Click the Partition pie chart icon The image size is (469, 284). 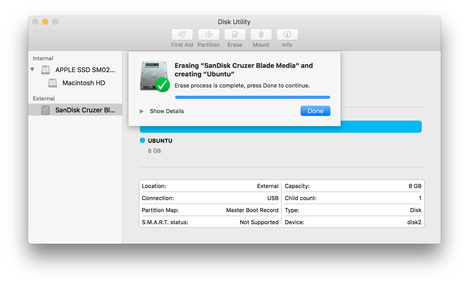[209, 34]
